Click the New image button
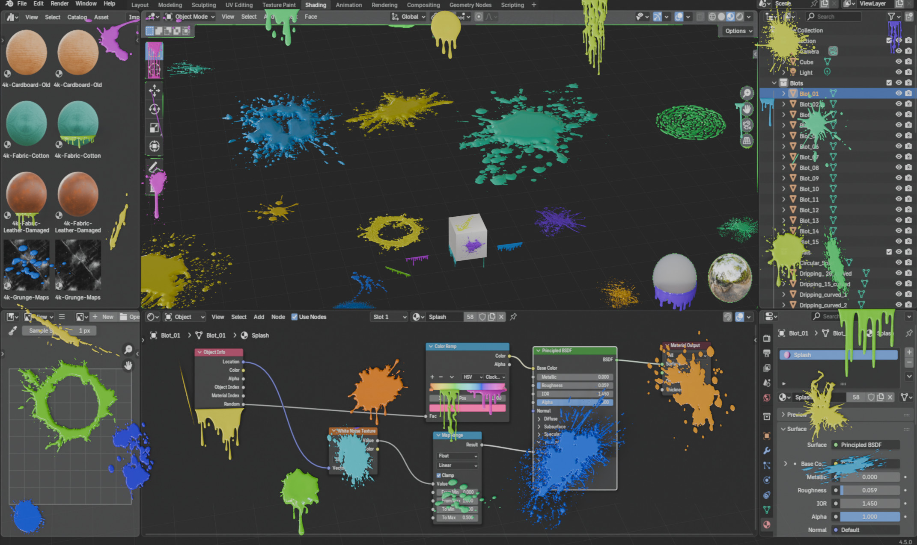Image resolution: width=917 pixels, height=545 pixels. [x=103, y=317]
